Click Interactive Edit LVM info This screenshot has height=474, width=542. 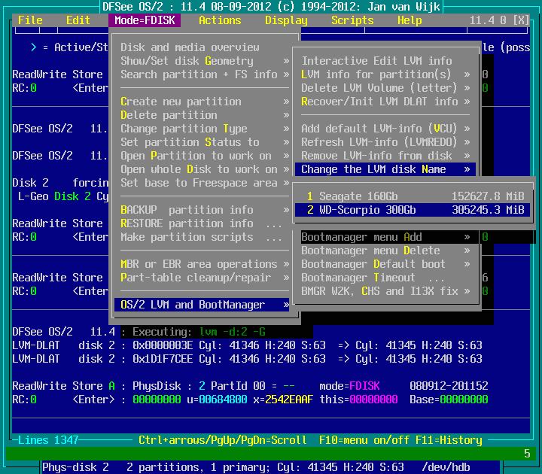[377, 61]
